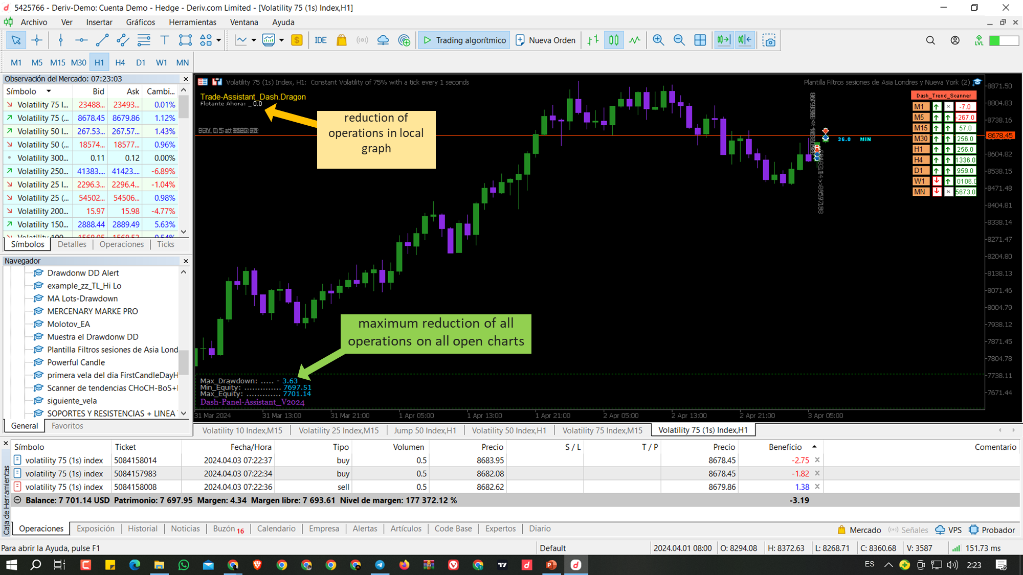Open the Insertar menu
This screenshot has height=575, width=1023.
point(99,22)
